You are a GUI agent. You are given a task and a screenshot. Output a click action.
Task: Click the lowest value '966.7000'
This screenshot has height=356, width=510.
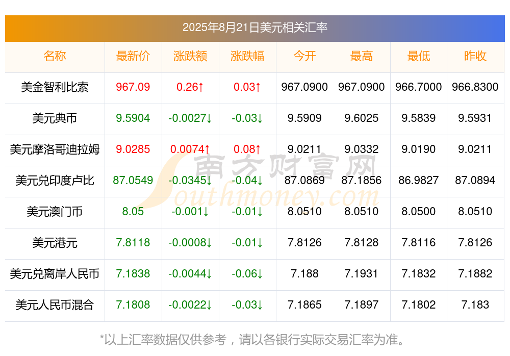[x=419, y=87]
